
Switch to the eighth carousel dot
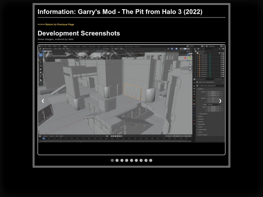click(146, 161)
